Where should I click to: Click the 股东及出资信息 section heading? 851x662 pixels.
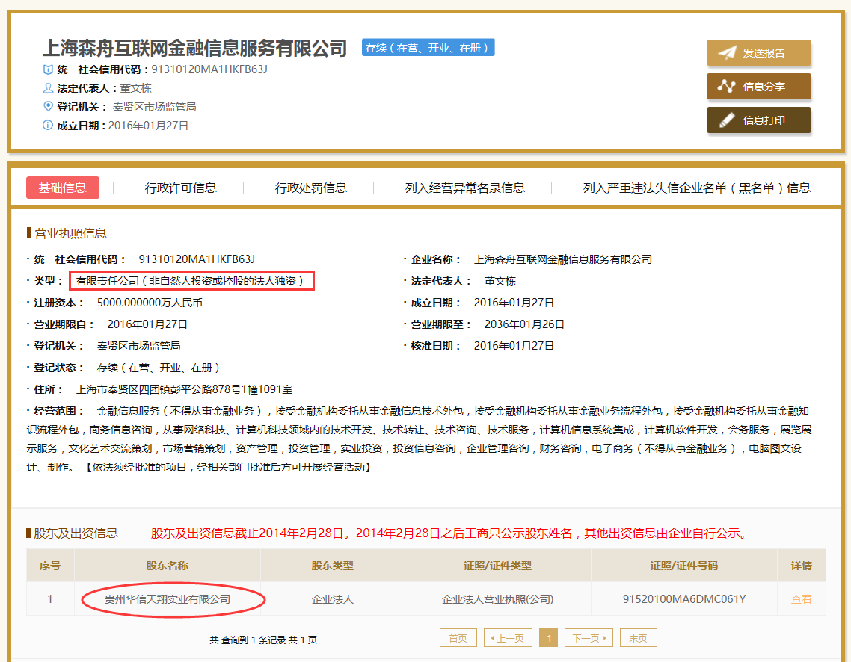(x=76, y=533)
